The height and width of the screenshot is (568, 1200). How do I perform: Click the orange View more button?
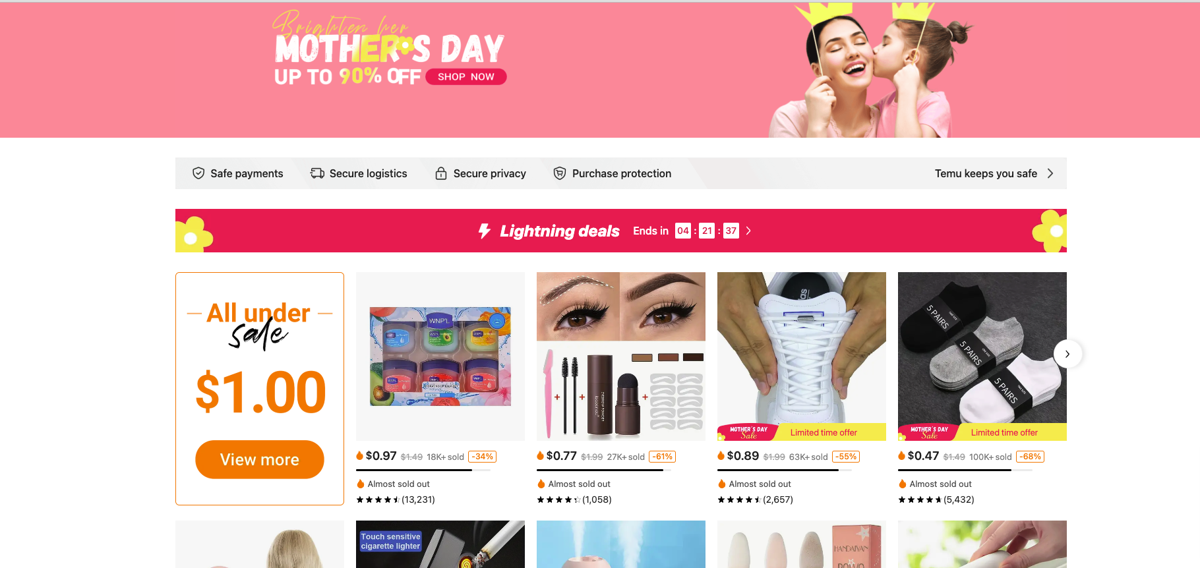tap(260, 459)
